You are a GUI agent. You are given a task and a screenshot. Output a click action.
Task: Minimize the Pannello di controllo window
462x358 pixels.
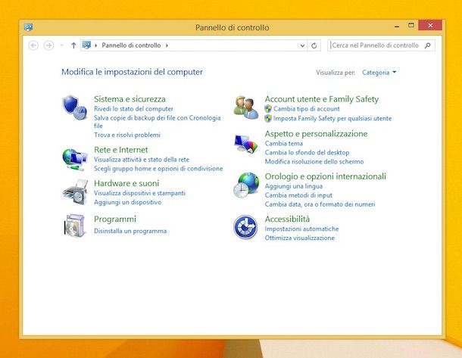[397, 26]
